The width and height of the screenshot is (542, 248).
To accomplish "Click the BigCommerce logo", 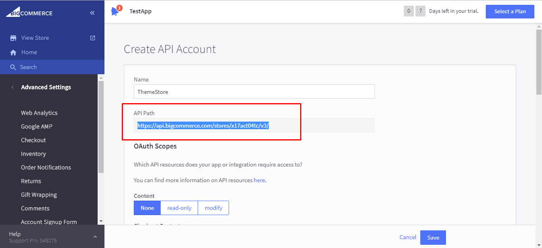I will [29, 13].
